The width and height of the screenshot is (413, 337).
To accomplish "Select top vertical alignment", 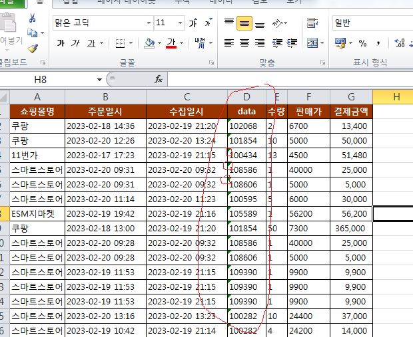I will (x=229, y=23).
